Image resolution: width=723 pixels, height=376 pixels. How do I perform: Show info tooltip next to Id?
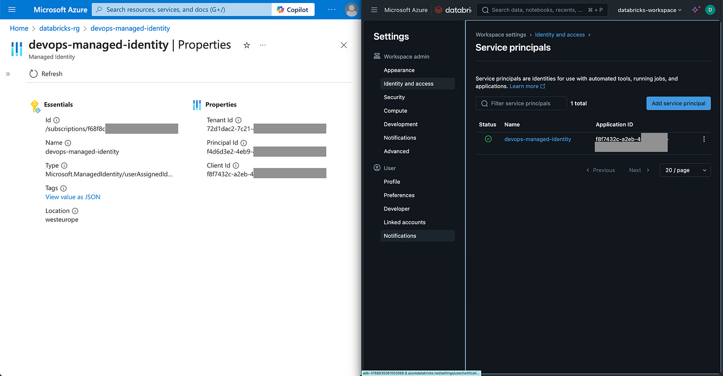[56, 120]
